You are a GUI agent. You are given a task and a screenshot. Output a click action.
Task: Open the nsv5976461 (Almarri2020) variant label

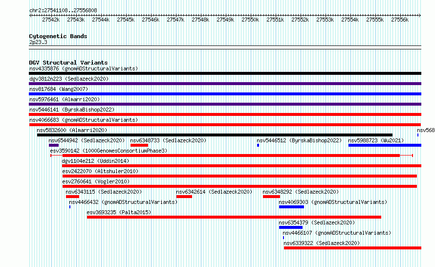65,99
